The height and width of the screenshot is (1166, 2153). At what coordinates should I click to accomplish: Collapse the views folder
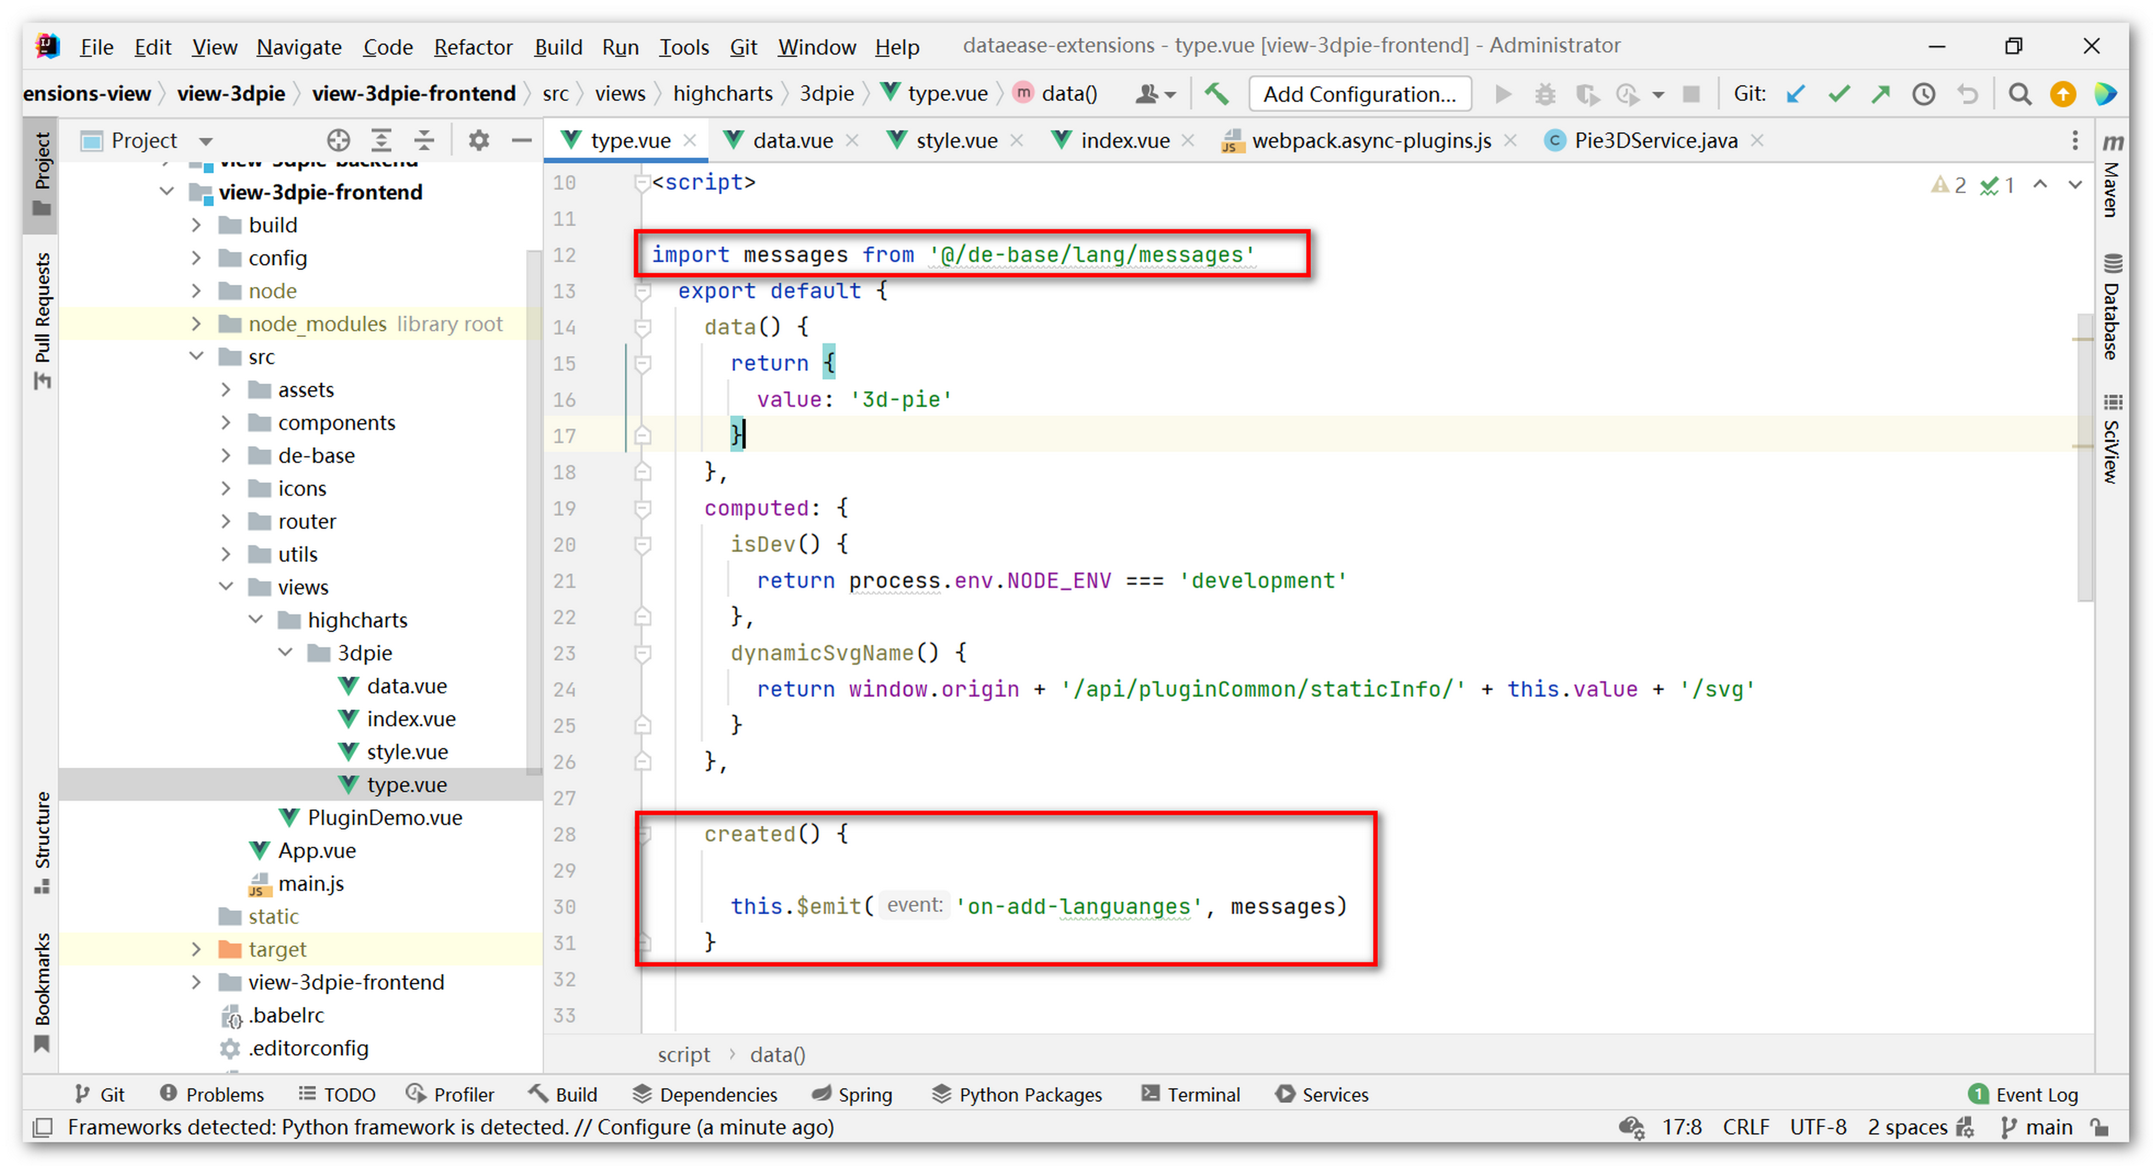pyautogui.click(x=225, y=587)
